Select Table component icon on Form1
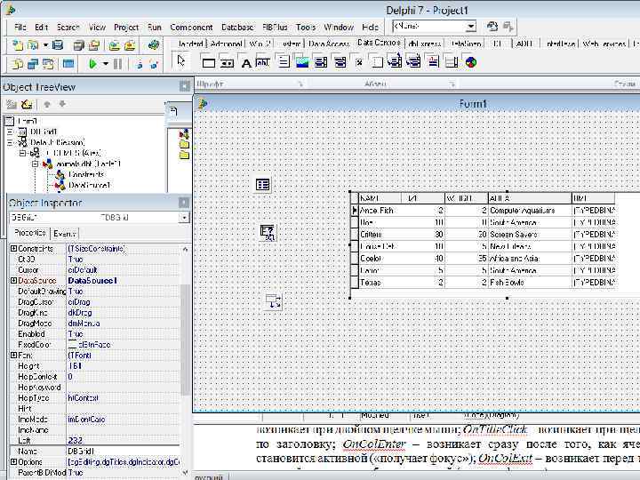Viewport: 640px width, 480px height. click(262, 185)
